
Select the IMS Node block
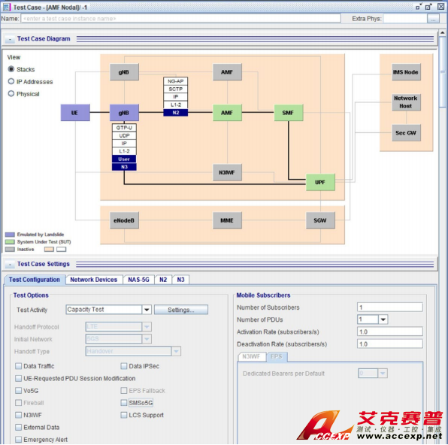tap(406, 72)
